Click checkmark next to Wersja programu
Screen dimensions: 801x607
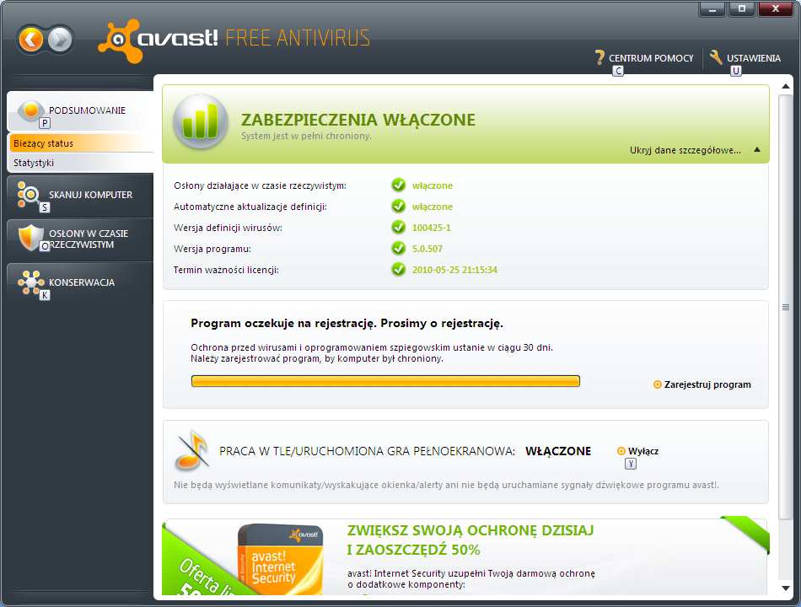pos(399,249)
